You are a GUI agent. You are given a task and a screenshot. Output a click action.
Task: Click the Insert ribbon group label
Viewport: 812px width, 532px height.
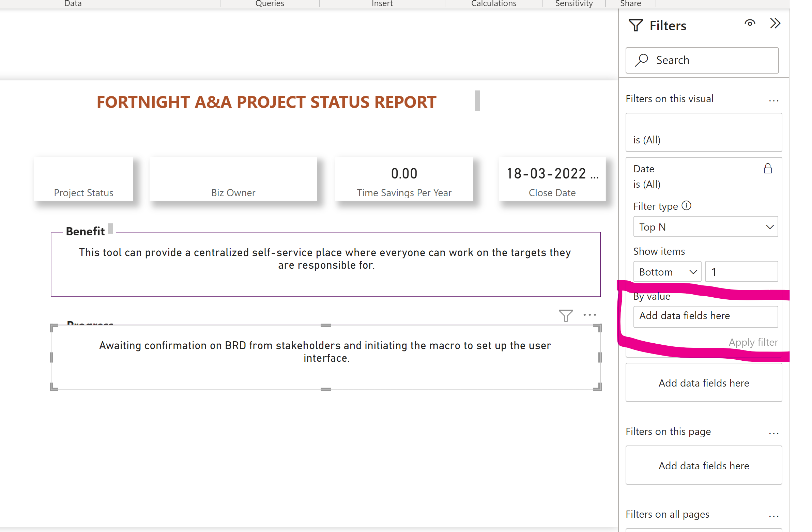tap(382, 4)
